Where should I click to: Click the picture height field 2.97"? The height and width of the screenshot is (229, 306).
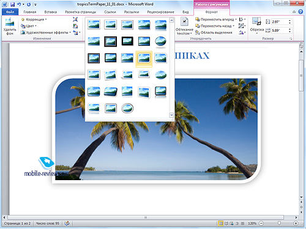point(280,21)
